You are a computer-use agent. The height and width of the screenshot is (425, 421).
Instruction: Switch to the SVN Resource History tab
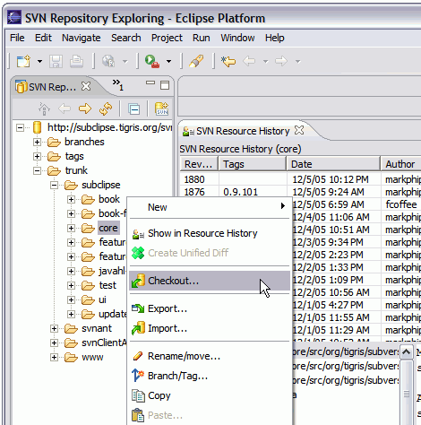pos(243,131)
